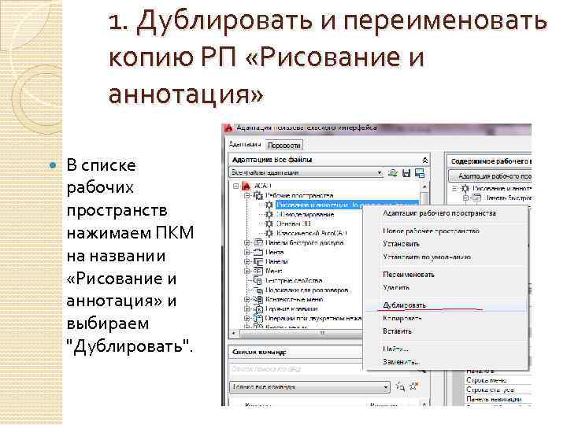567x425 pixels.
Task: Switch to the Адаптация tab
Action: (x=245, y=145)
